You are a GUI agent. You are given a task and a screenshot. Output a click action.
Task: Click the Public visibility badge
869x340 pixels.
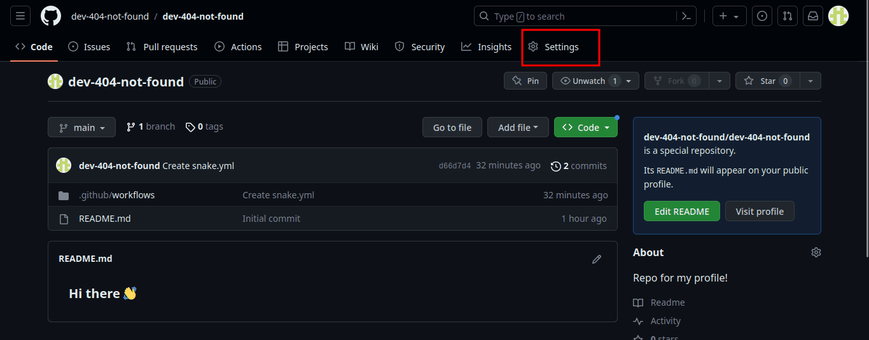(x=205, y=81)
